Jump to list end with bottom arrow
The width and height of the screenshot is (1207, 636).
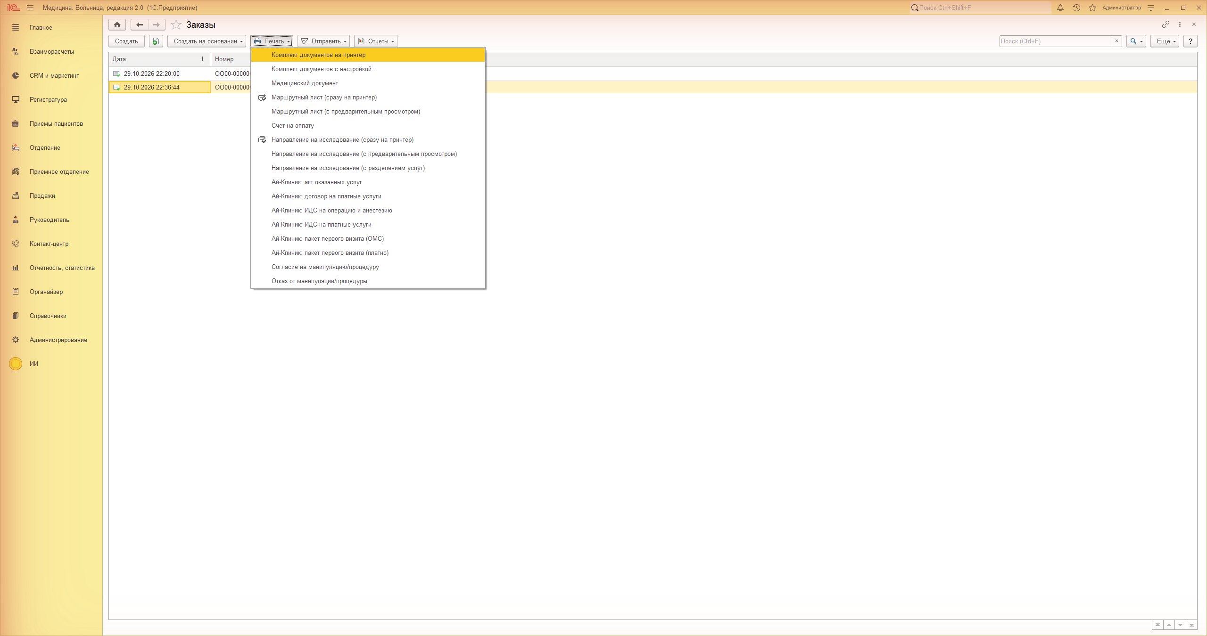click(1191, 625)
